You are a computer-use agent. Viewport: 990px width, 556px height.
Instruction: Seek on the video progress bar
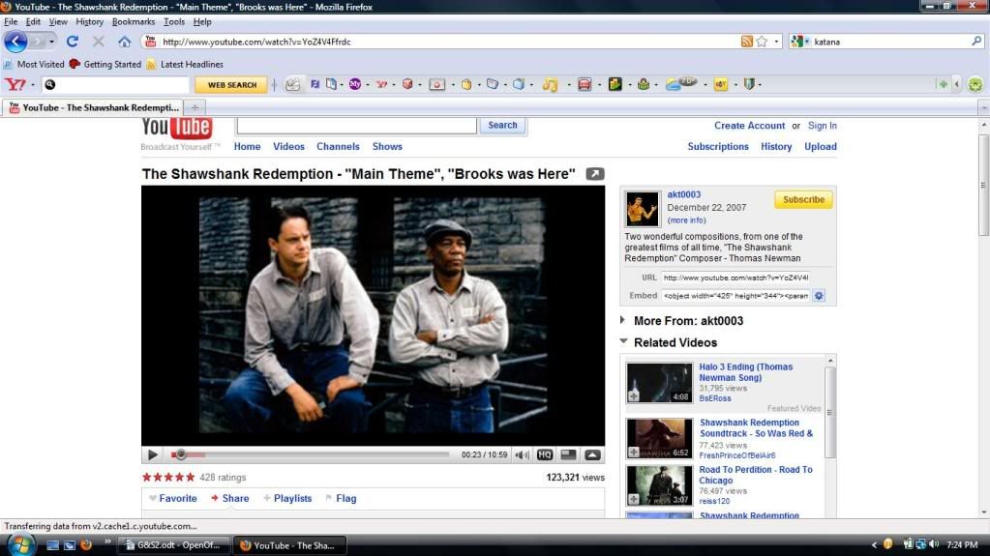point(310,455)
